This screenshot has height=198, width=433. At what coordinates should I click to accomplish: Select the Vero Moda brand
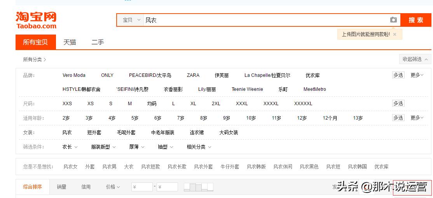[x=74, y=75]
